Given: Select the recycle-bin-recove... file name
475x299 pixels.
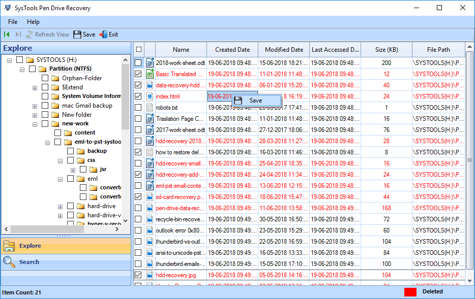Looking at the screenshot, I should pyautogui.click(x=180, y=219).
